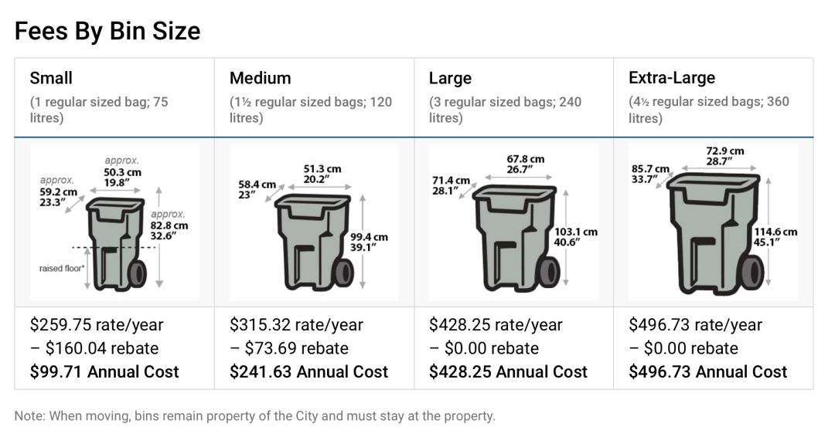
Task: Click the $241.63 Annual Cost text
Action: (308, 371)
